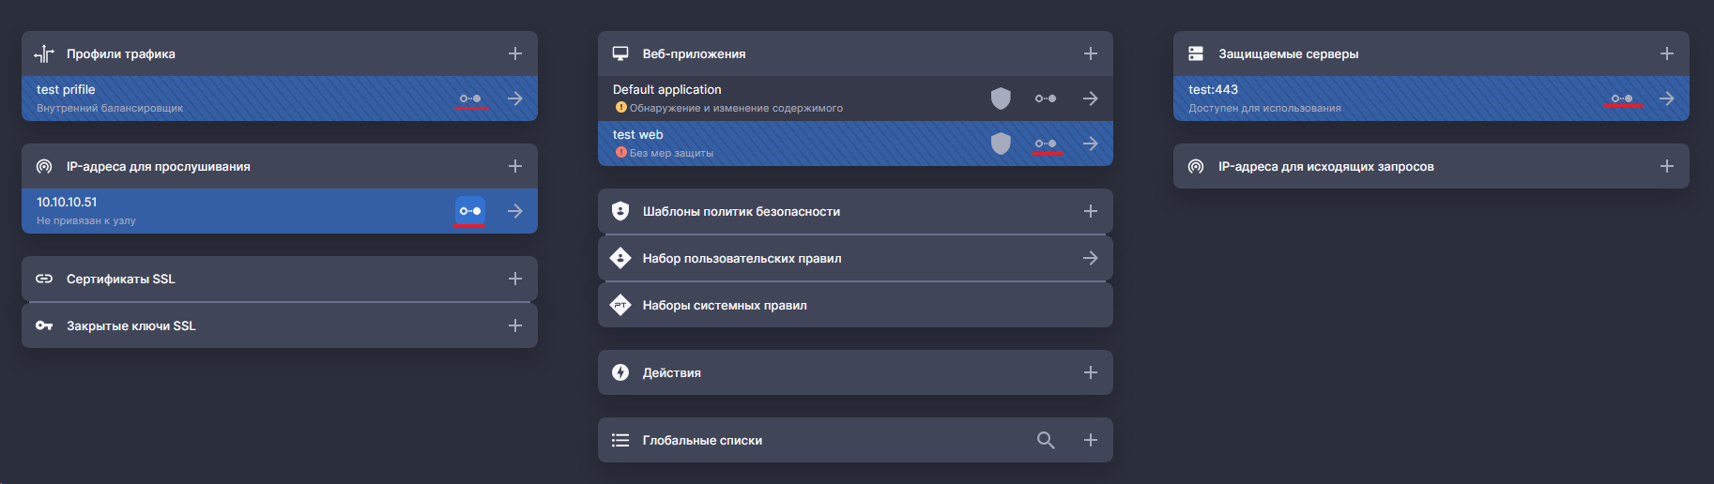
Task: Open test web application arrow
Action: [x=1090, y=144]
